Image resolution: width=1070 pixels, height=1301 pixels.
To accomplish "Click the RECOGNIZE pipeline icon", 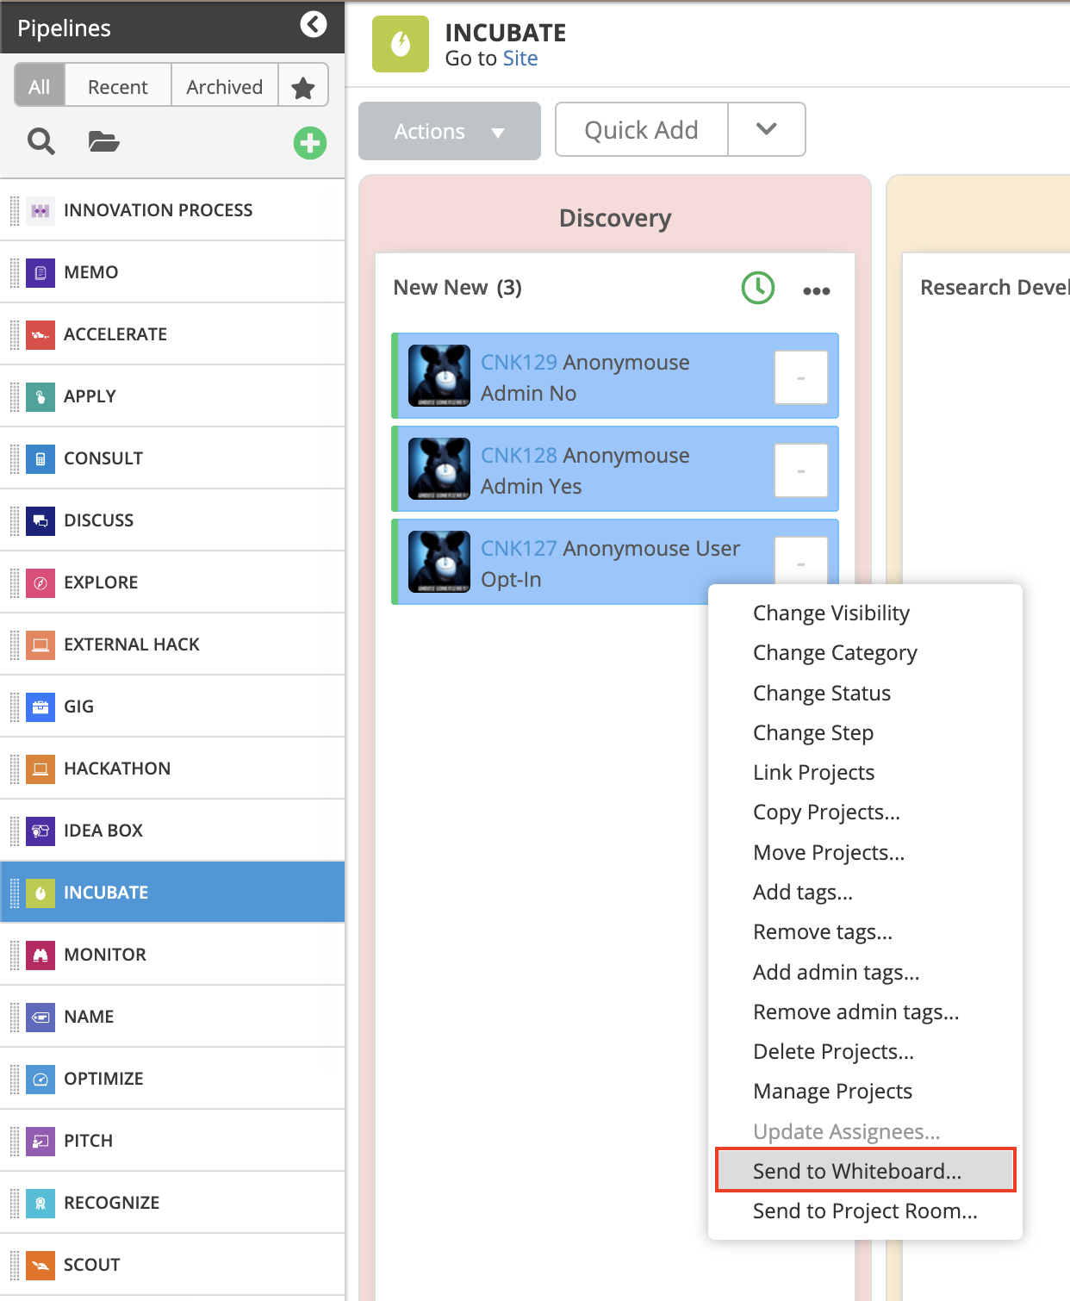I will coord(40,1203).
